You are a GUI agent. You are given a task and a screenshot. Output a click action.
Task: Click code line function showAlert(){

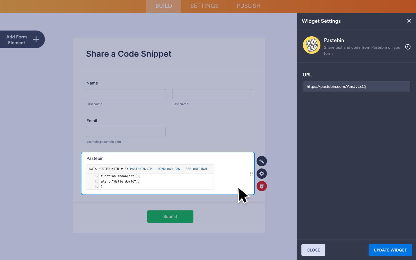(x=120, y=176)
